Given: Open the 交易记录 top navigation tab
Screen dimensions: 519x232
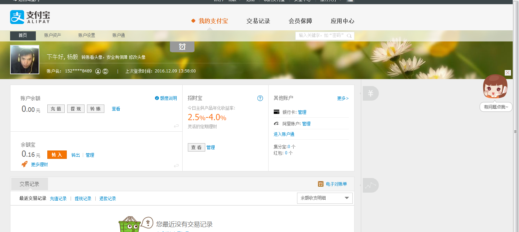Looking at the screenshot, I should [258, 21].
